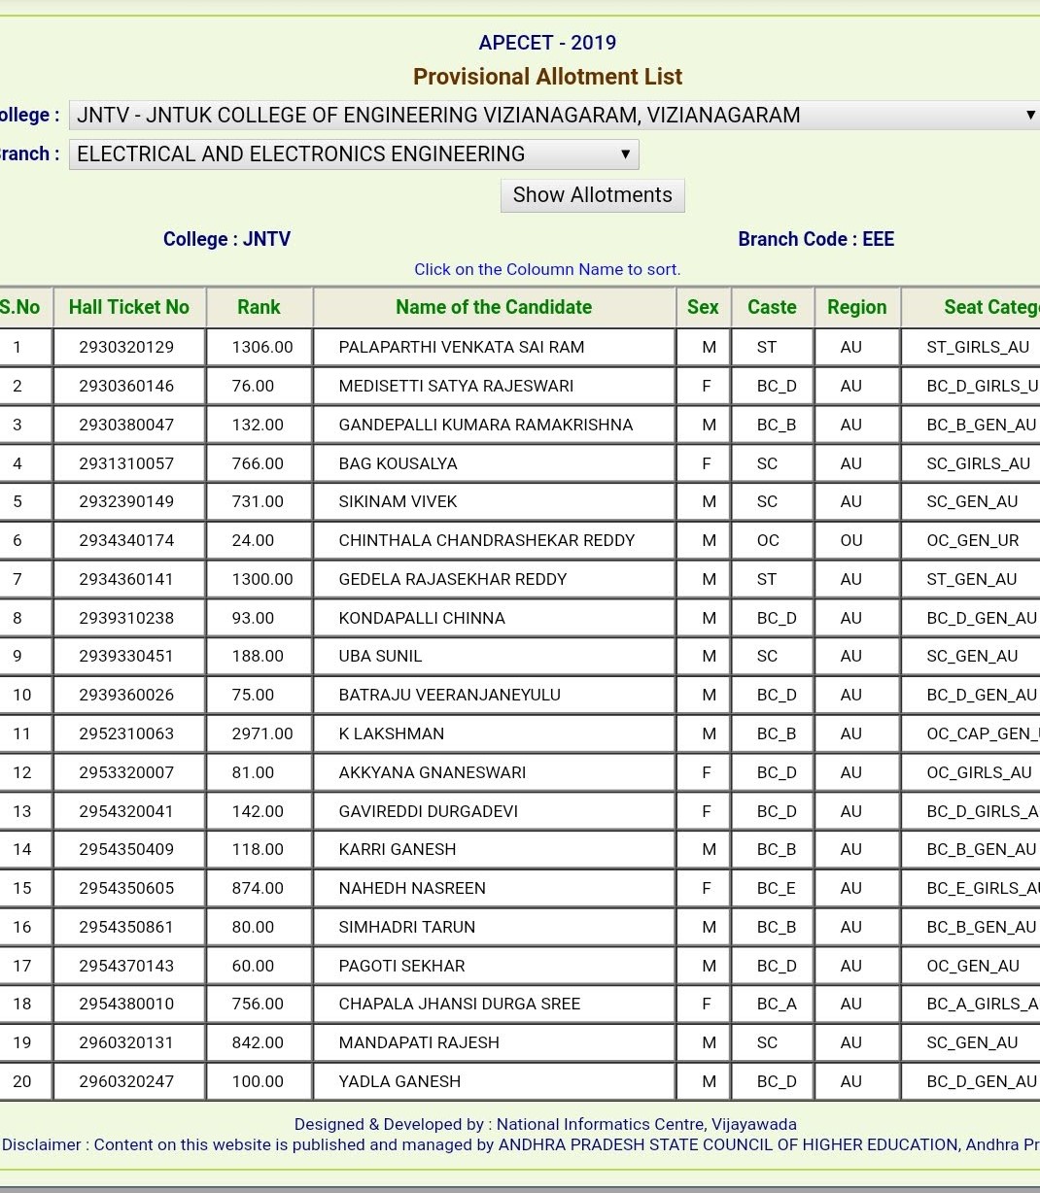Select rank 24.00 cell
This screenshot has width=1040, height=1193.
259,540
